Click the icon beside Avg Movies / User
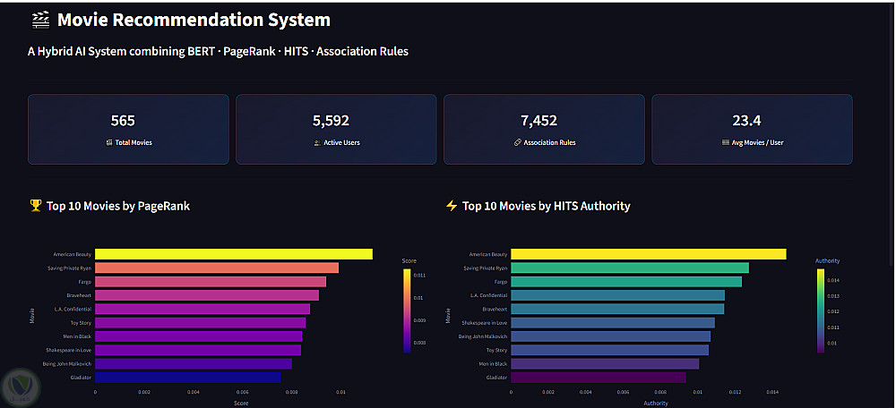Screen dimensions: 896x408 coord(726,142)
